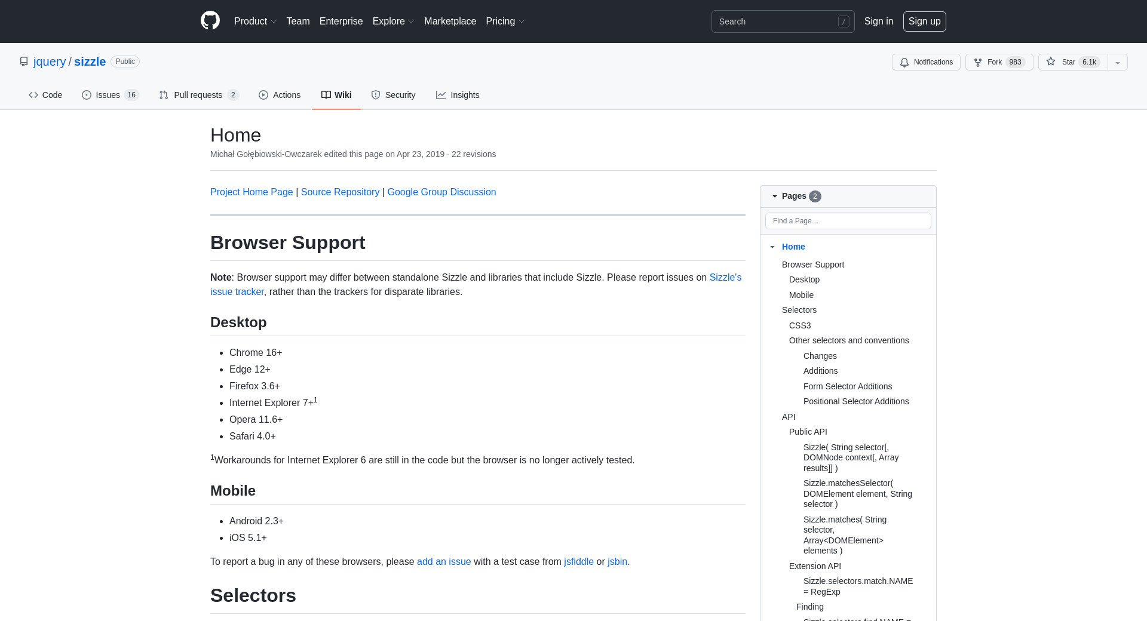
Task: Collapse the Home page tree
Action: (x=772, y=247)
